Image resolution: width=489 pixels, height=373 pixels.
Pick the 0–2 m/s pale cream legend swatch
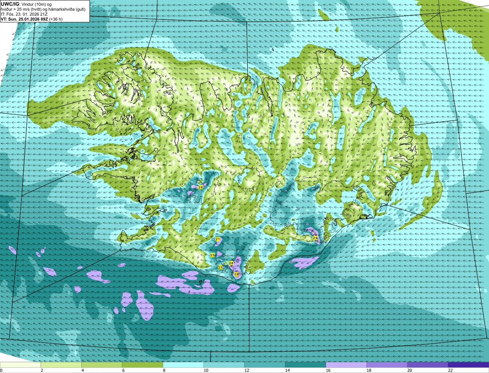pos(21,365)
